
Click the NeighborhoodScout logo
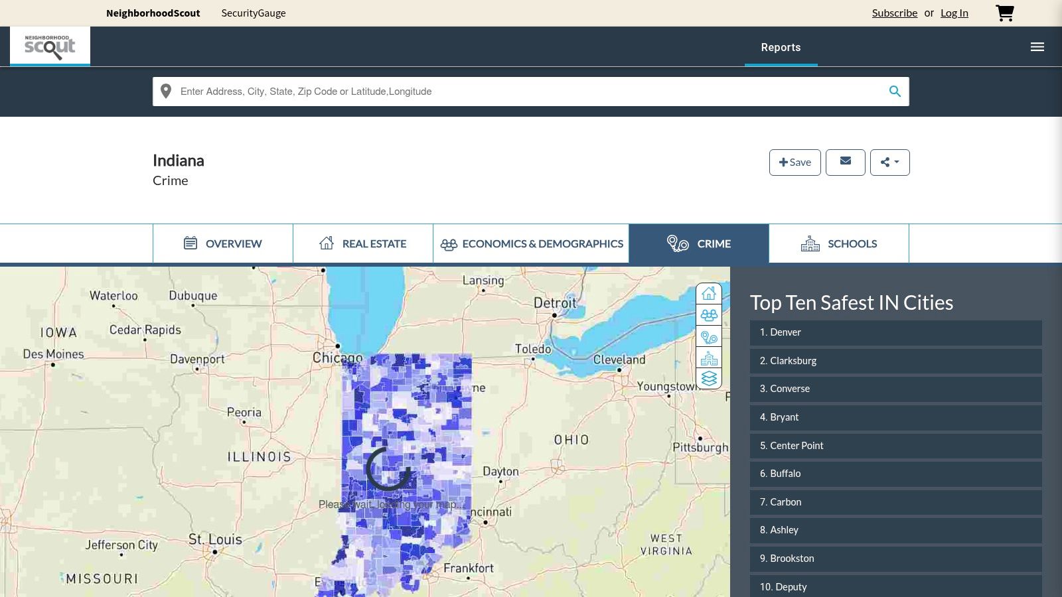point(50,46)
